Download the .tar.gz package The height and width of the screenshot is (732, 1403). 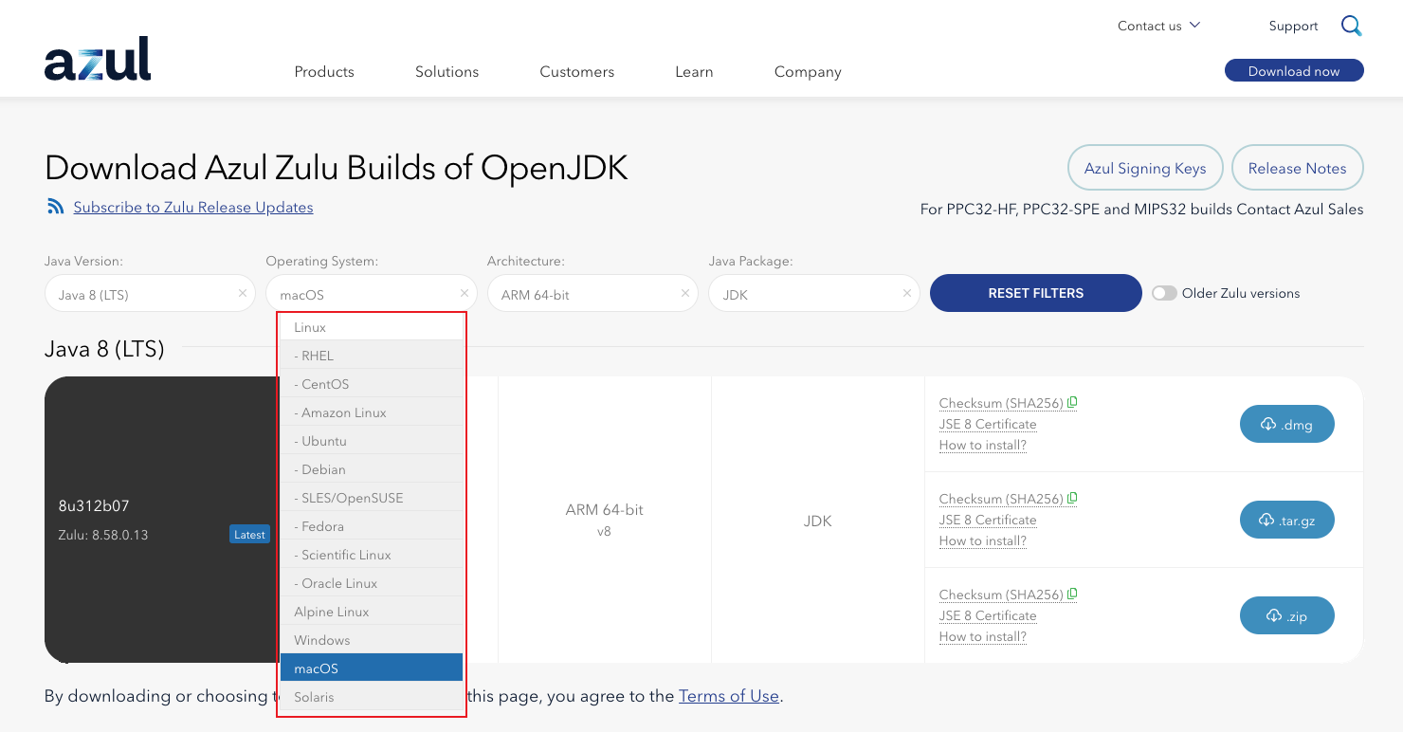[x=1287, y=521]
